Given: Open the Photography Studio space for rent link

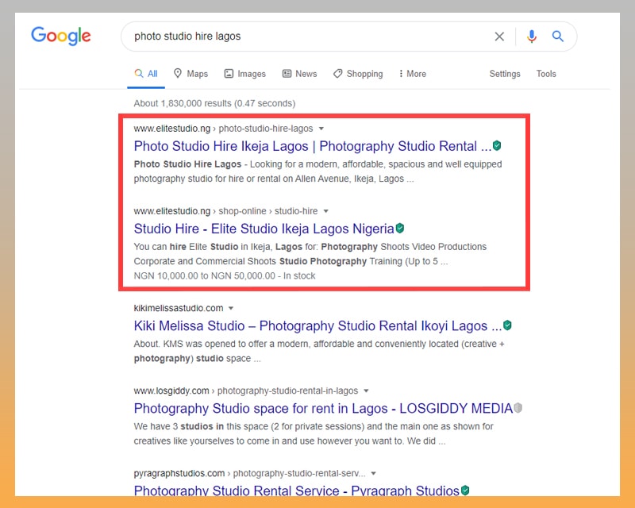Looking at the screenshot, I should tap(323, 408).
